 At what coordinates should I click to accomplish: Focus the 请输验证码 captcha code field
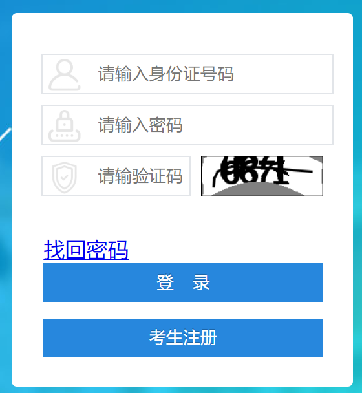(116, 176)
